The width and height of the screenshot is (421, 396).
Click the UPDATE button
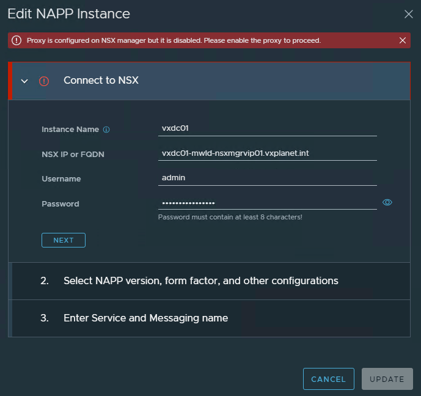coord(387,379)
